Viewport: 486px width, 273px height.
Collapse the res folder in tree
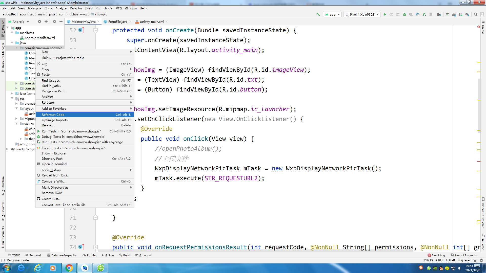[12, 98]
